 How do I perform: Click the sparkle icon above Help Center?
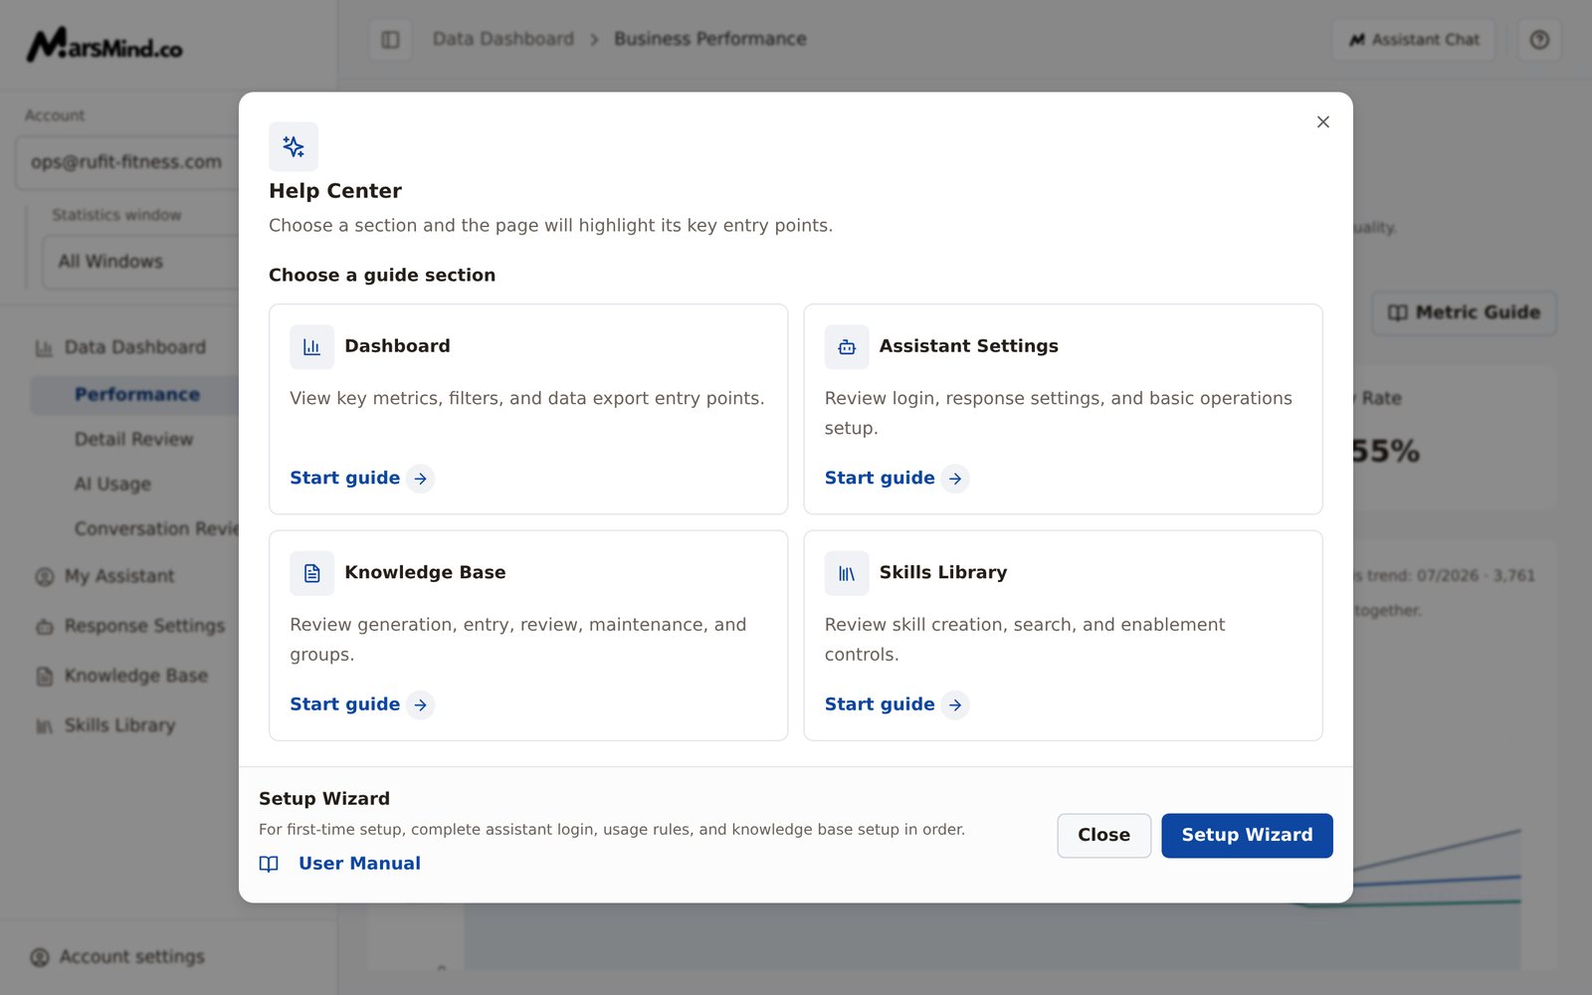[294, 147]
